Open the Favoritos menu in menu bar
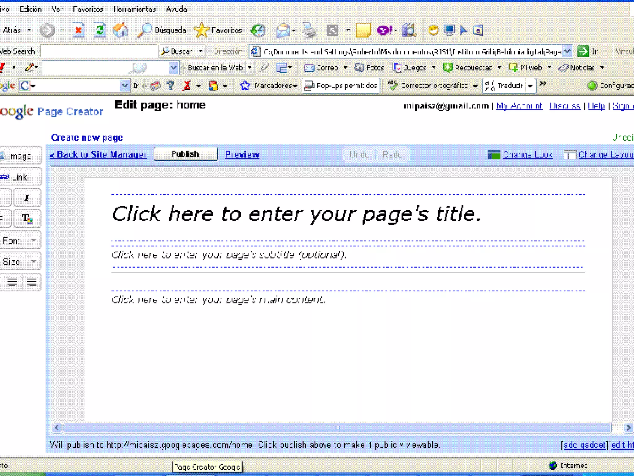 pyautogui.click(x=88, y=9)
